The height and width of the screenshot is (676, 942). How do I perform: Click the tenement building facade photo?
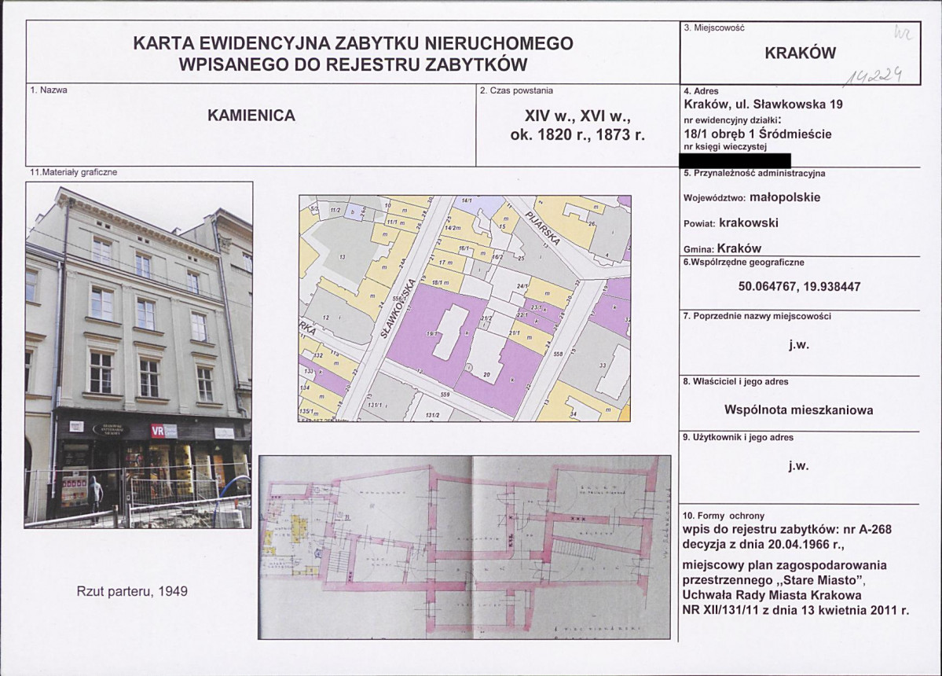(138, 355)
